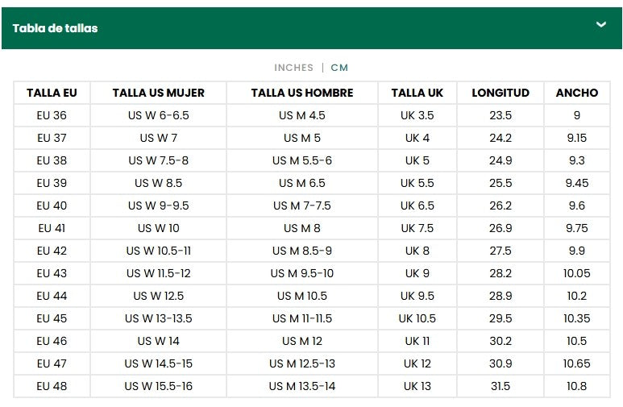Click the US W 8.5 cell
Viewport: 623px width, 407px height.
(x=158, y=183)
